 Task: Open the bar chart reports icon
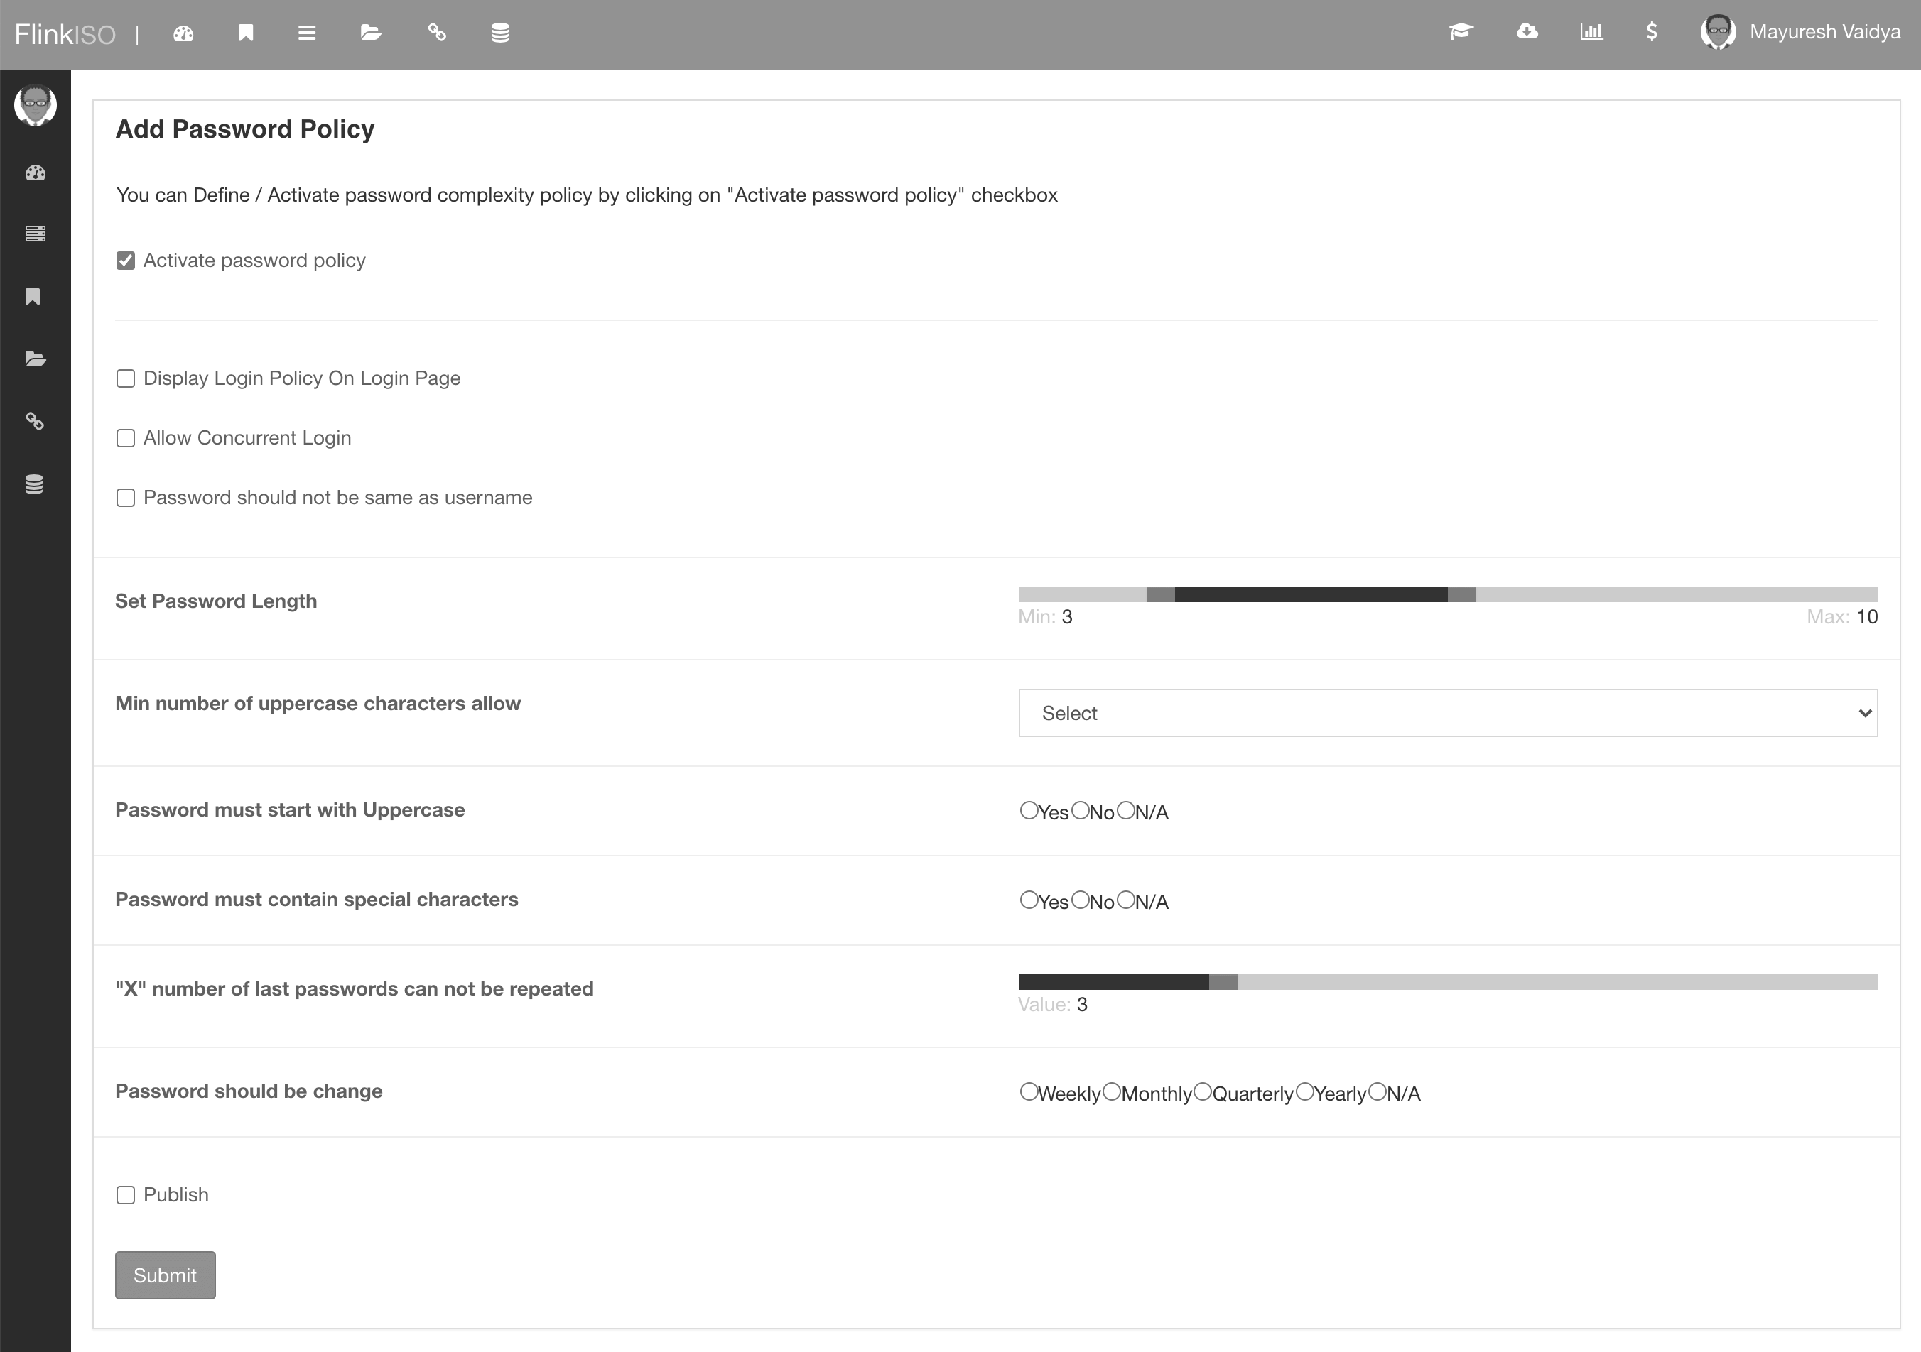[x=1591, y=32]
